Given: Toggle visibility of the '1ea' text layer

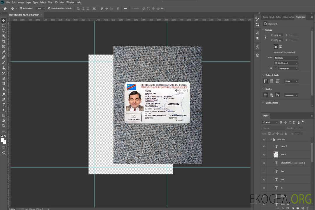Looking at the screenshot, I should [x=264, y=171].
